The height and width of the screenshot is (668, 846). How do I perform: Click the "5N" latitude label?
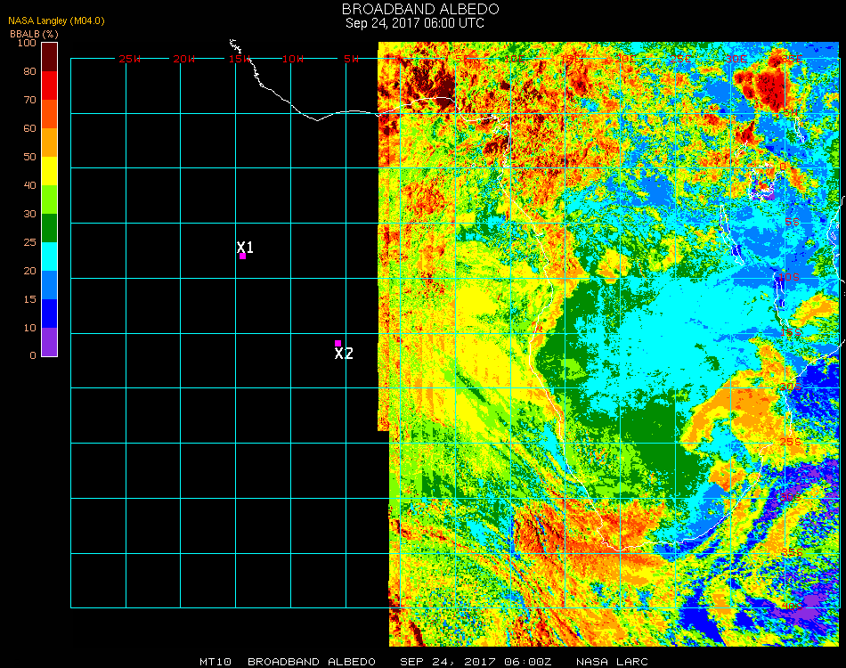tap(791, 113)
